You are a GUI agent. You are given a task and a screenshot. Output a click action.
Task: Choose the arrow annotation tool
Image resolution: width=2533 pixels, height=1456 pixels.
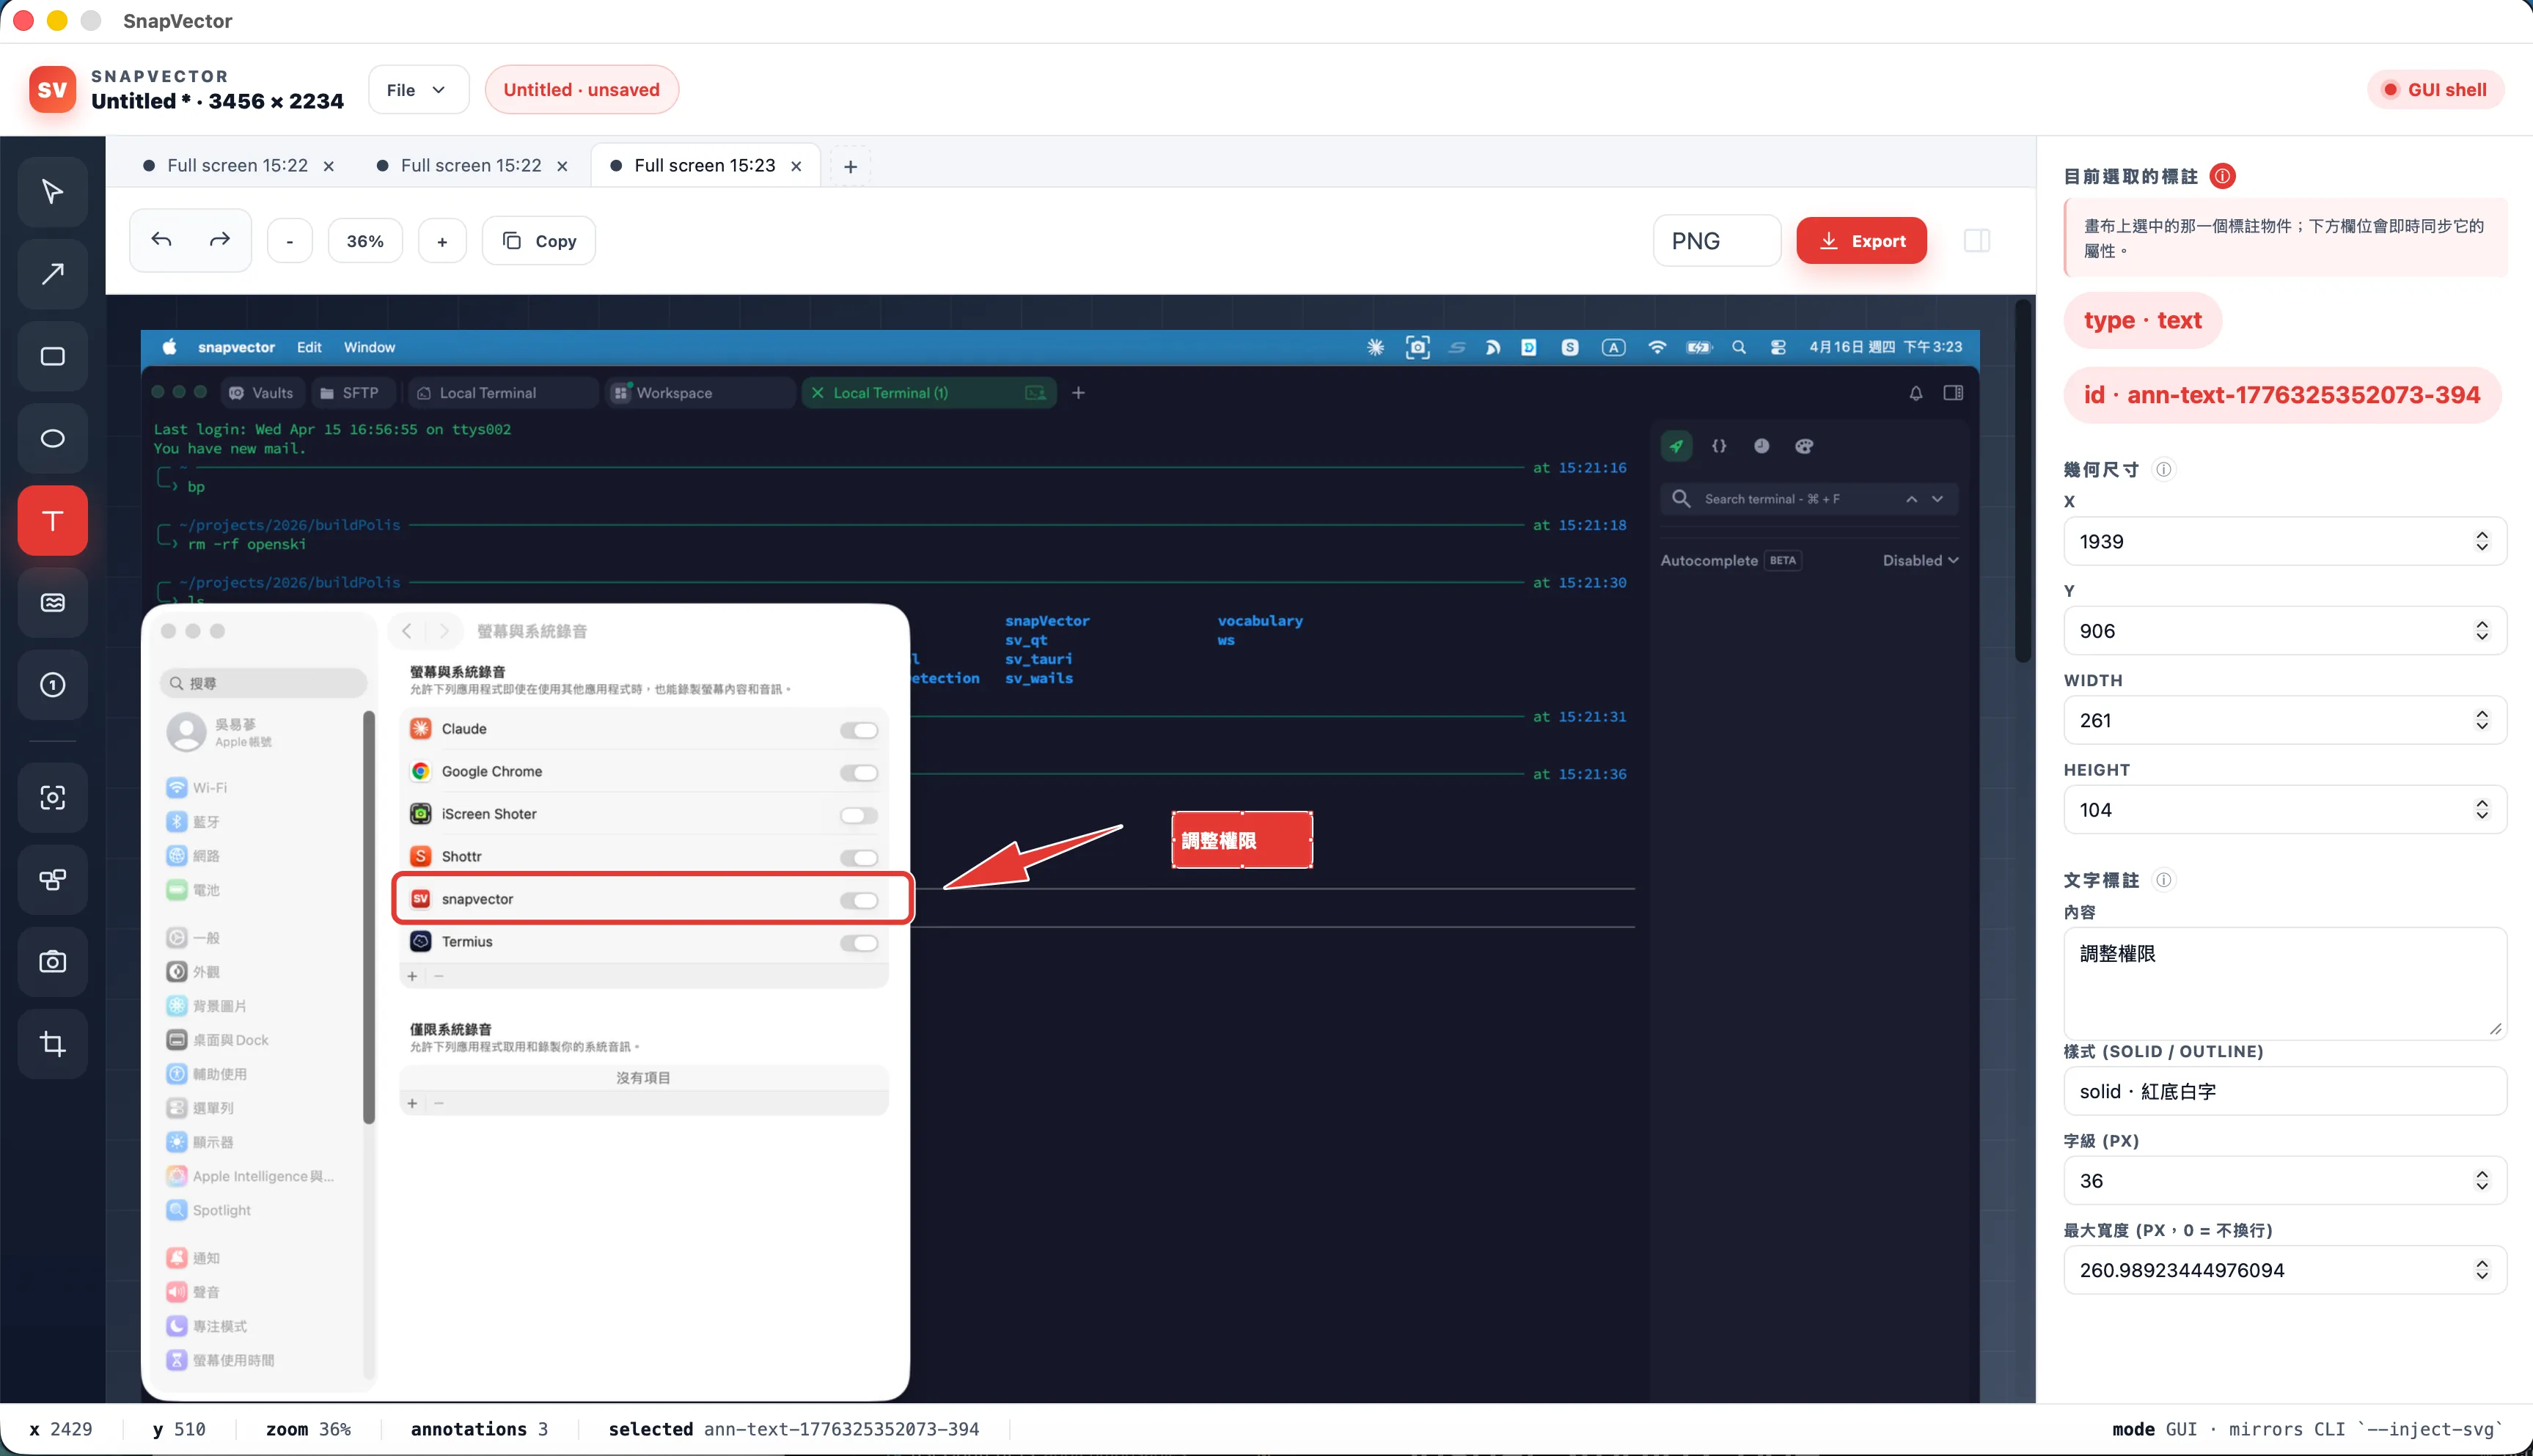(53, 274)
